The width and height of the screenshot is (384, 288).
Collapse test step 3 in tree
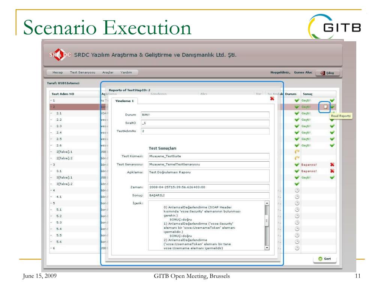click(51, 165)
